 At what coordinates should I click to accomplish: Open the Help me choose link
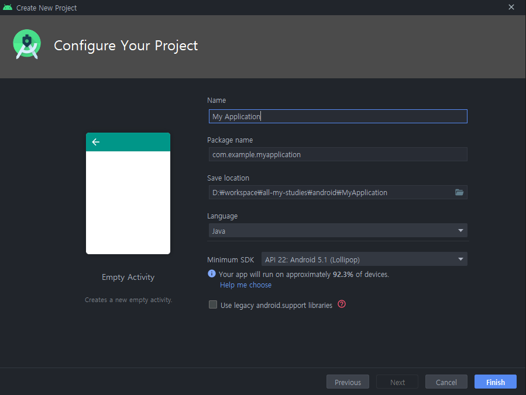click(x=246, y=285)
